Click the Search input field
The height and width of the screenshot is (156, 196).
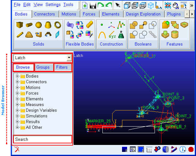(42, 139)
